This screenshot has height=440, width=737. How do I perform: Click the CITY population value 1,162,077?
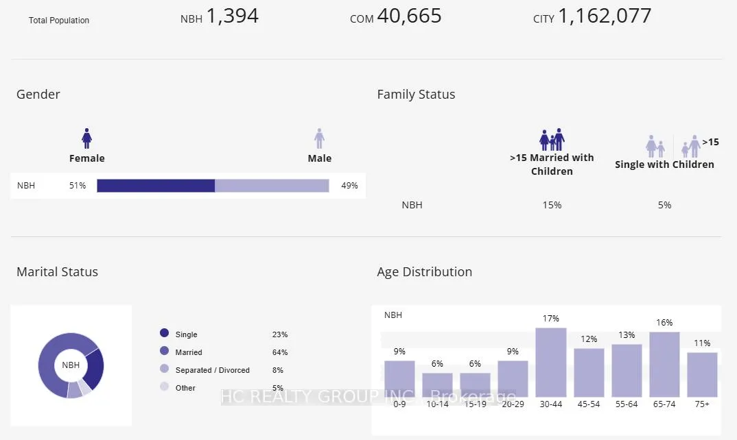pyautogui.click(x=605, y=16)
